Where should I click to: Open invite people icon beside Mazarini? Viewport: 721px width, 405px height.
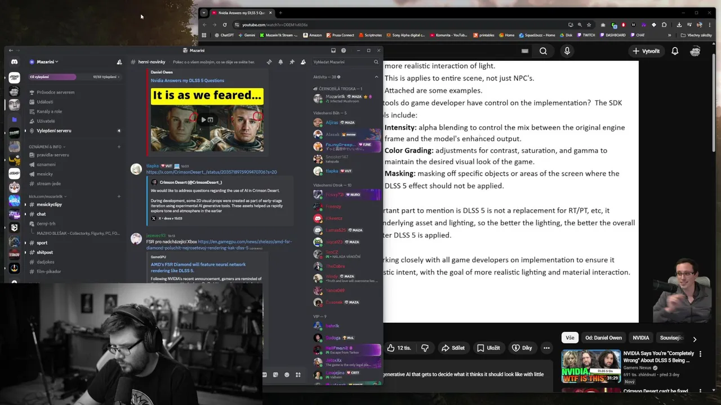pyautogui.click(x=119, y=62)
